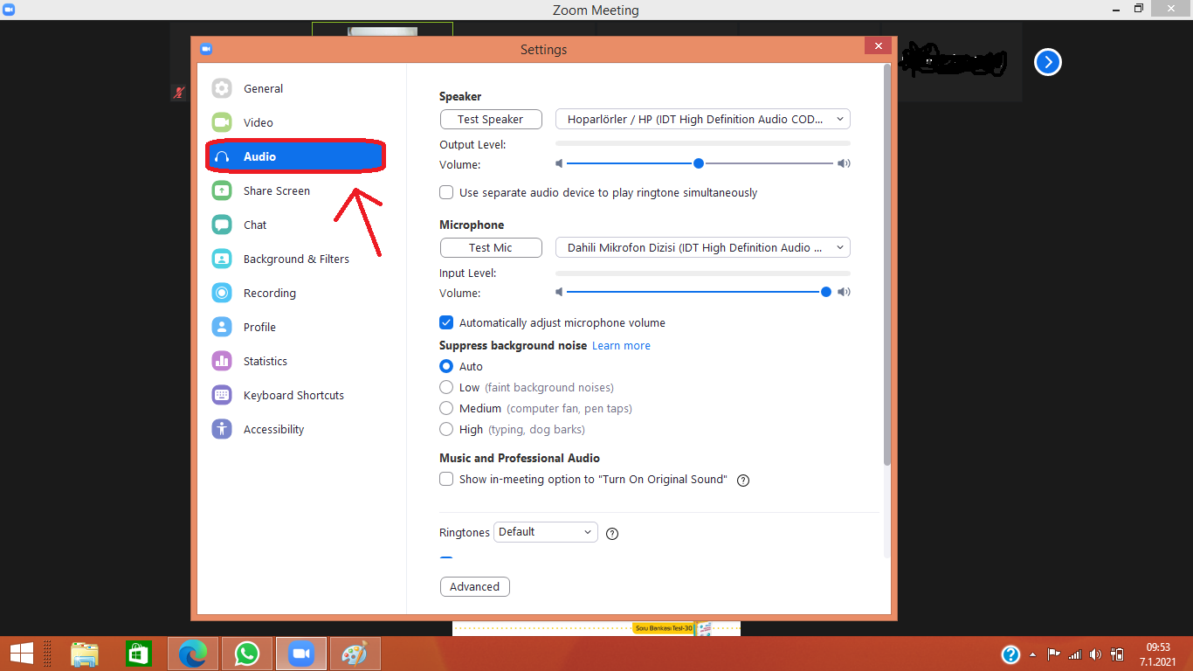Click the Test Speaker button
The height and width of the screenshot is (671, 1193).
tap(491, 119)
